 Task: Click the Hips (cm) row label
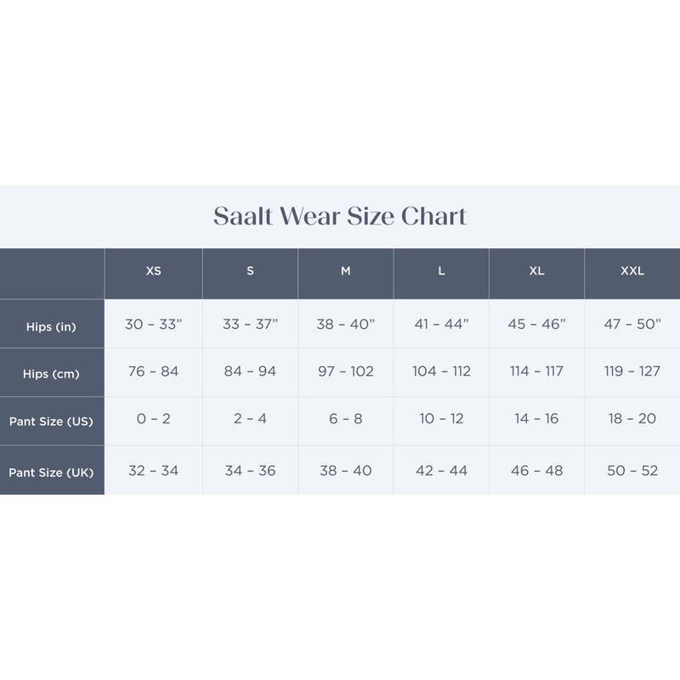pos(52,372)
